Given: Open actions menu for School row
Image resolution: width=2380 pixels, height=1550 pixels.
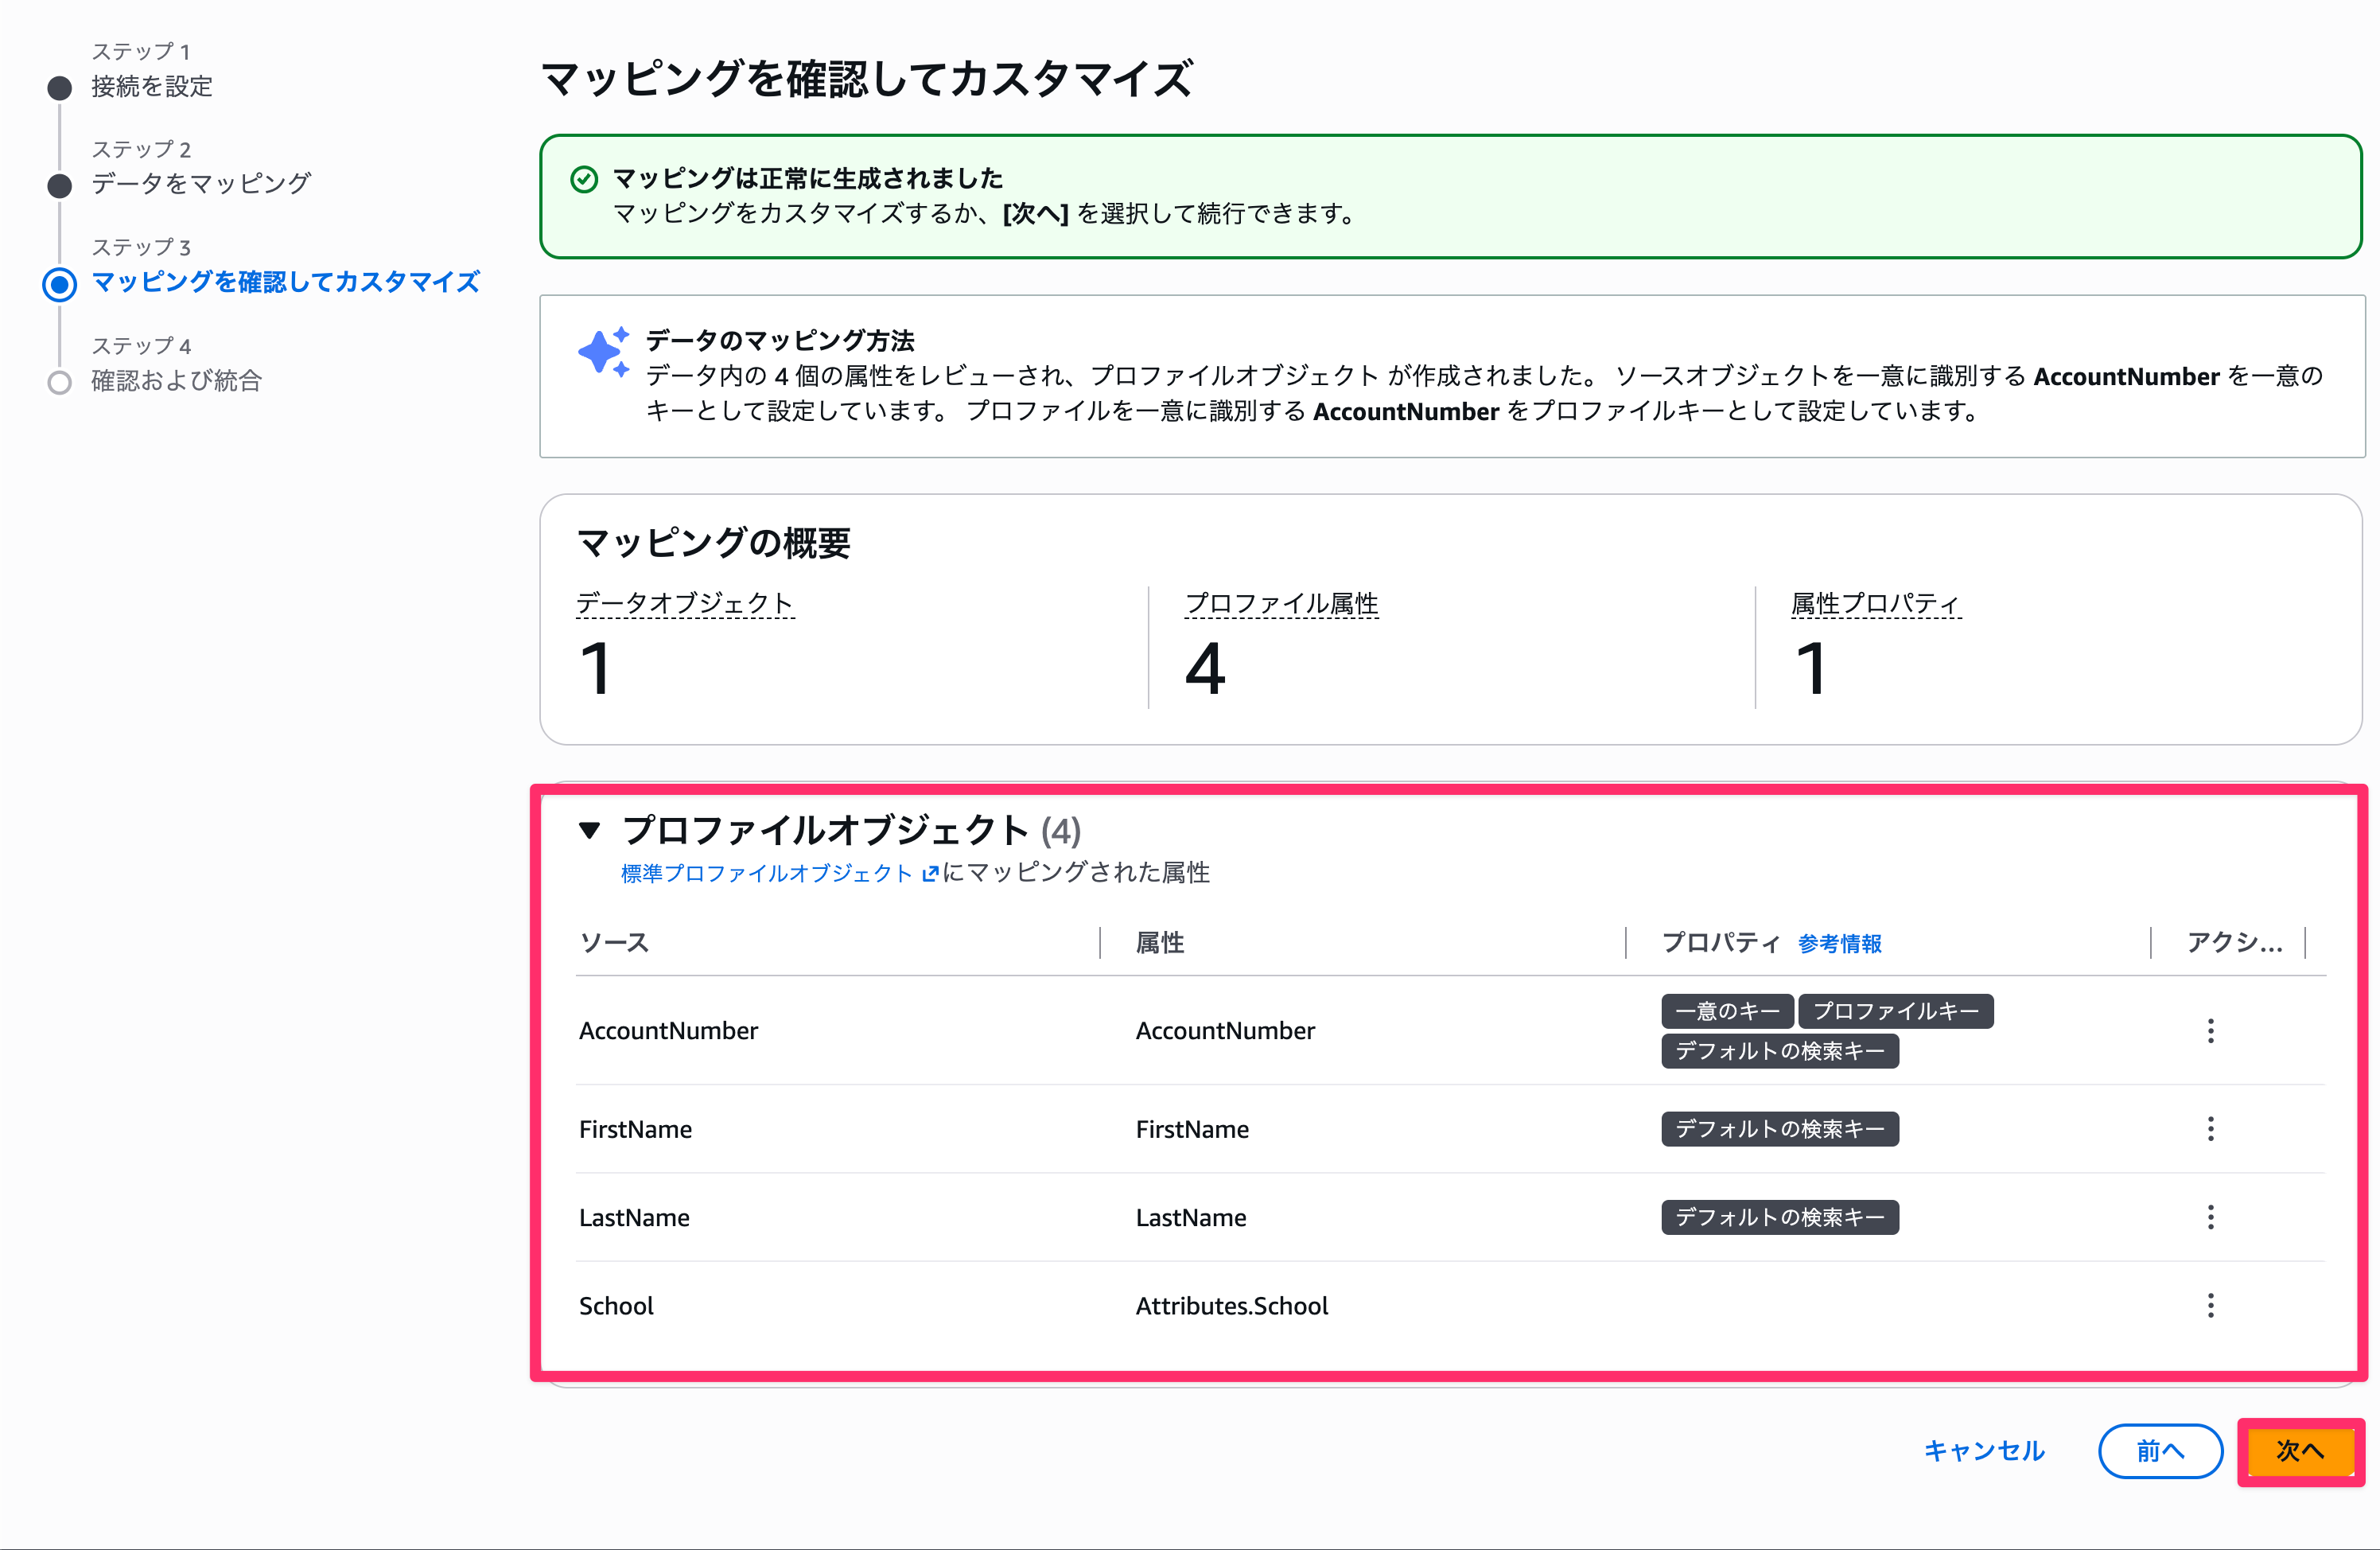Looking at the screenshot, I should pyautogui.click(x=2210, y=1305).
